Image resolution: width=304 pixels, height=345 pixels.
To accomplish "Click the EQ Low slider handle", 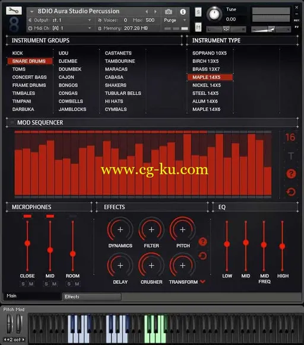I will coord(227,244).
